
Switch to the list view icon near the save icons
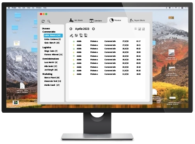pyautogui.click(x=135, y=29)
